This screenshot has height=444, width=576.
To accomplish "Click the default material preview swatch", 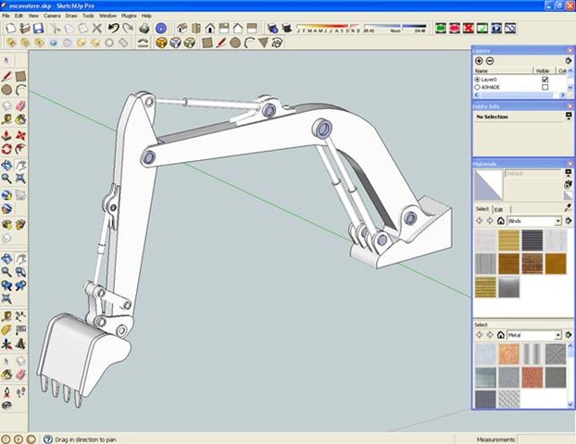I will point(486,183).
